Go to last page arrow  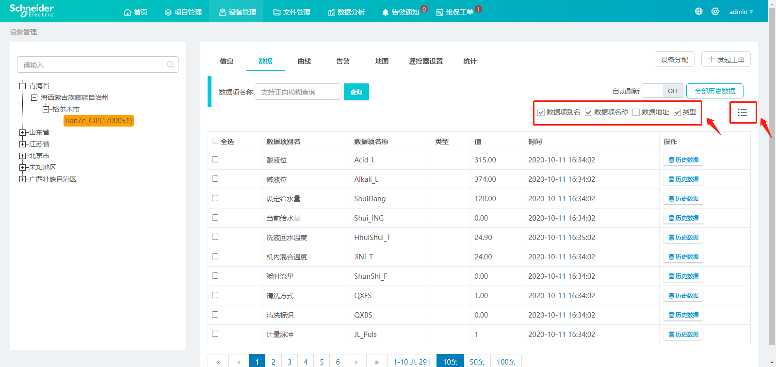click(376, 362)
